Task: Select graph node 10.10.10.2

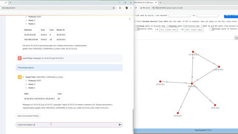Action: pyautogui.click(x=160, y=82)
